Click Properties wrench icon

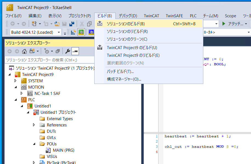(68, 51)
